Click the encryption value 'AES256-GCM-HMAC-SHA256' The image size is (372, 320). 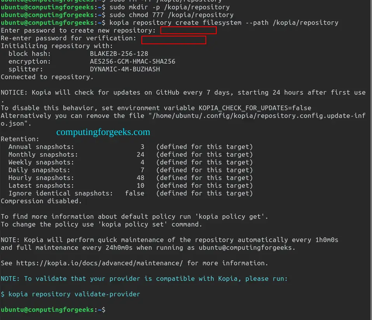pyautogui.click(x=132, y=61)
